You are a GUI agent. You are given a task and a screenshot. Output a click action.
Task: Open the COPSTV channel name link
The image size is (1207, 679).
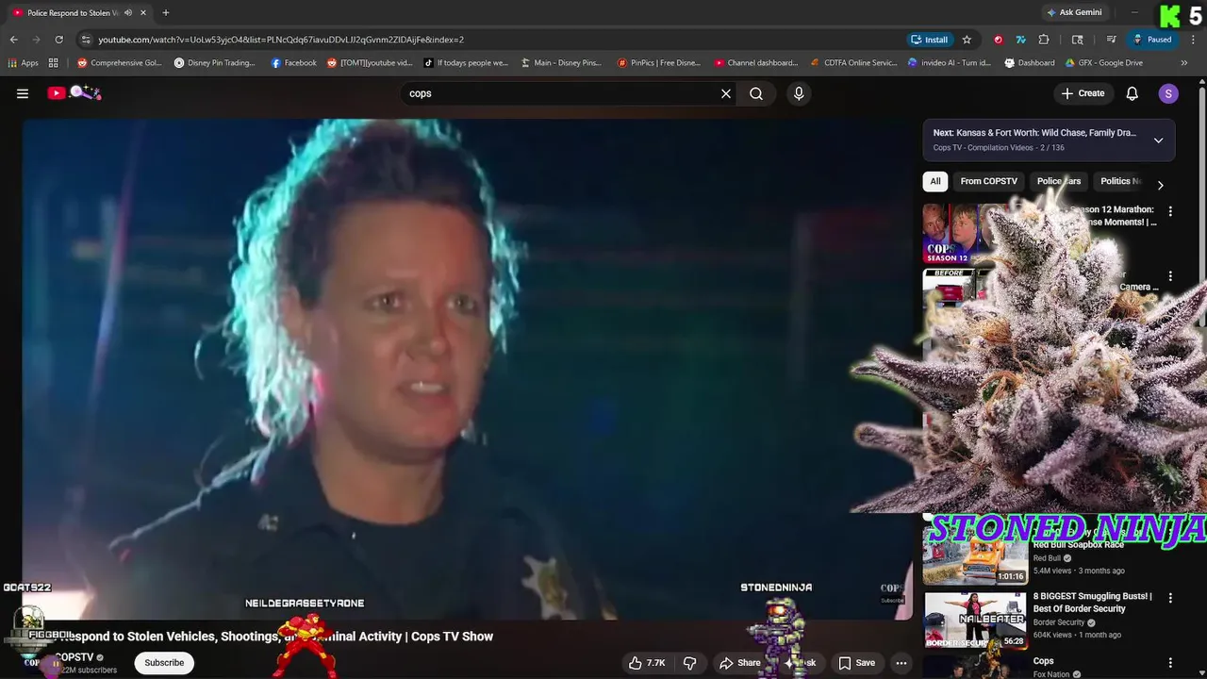pos(75,657)
